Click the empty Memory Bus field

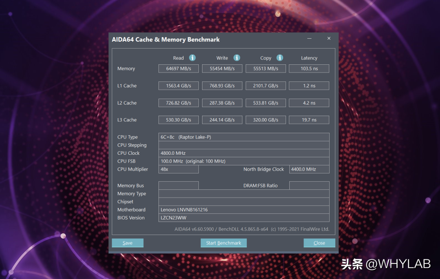178,186
